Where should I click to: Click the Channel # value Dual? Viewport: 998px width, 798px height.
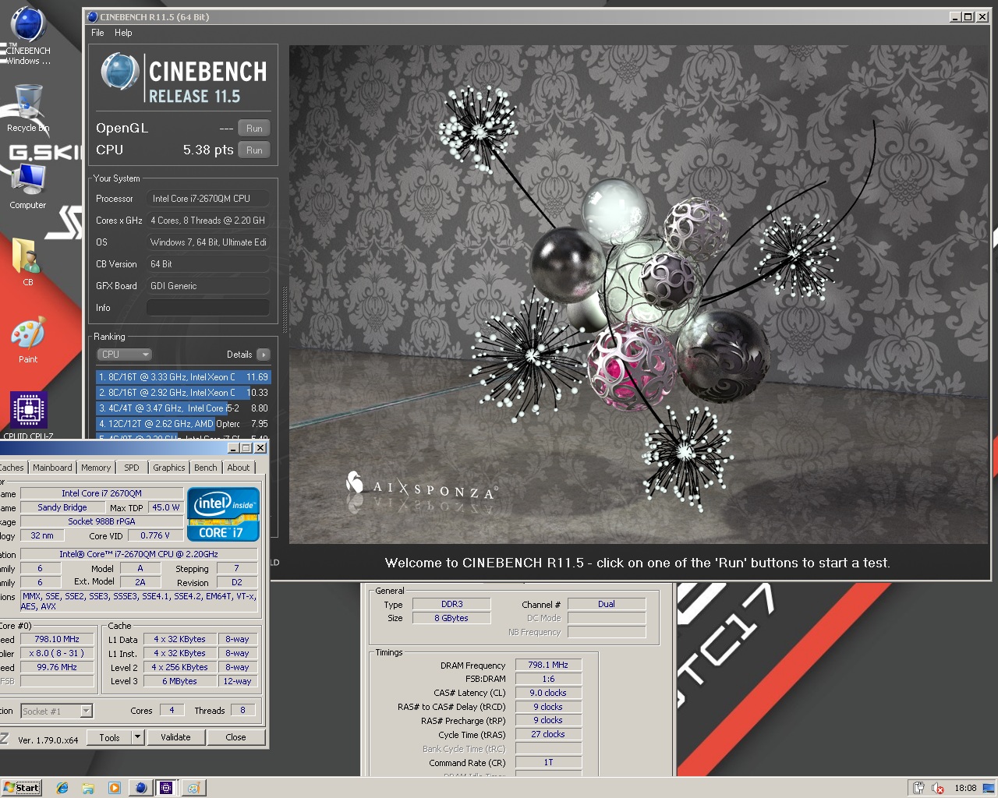[x=607, y=604]
